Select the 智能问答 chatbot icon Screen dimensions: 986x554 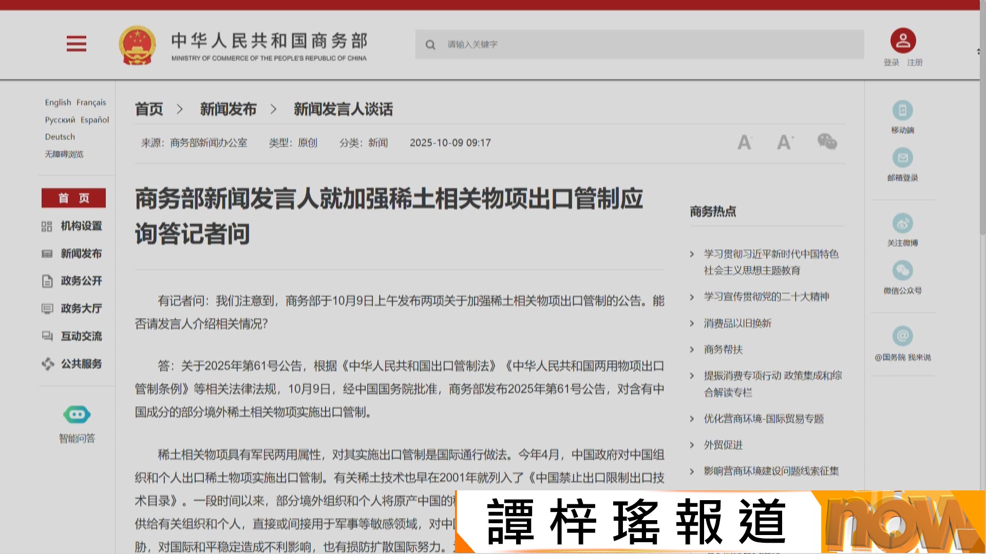pos(75,414)
